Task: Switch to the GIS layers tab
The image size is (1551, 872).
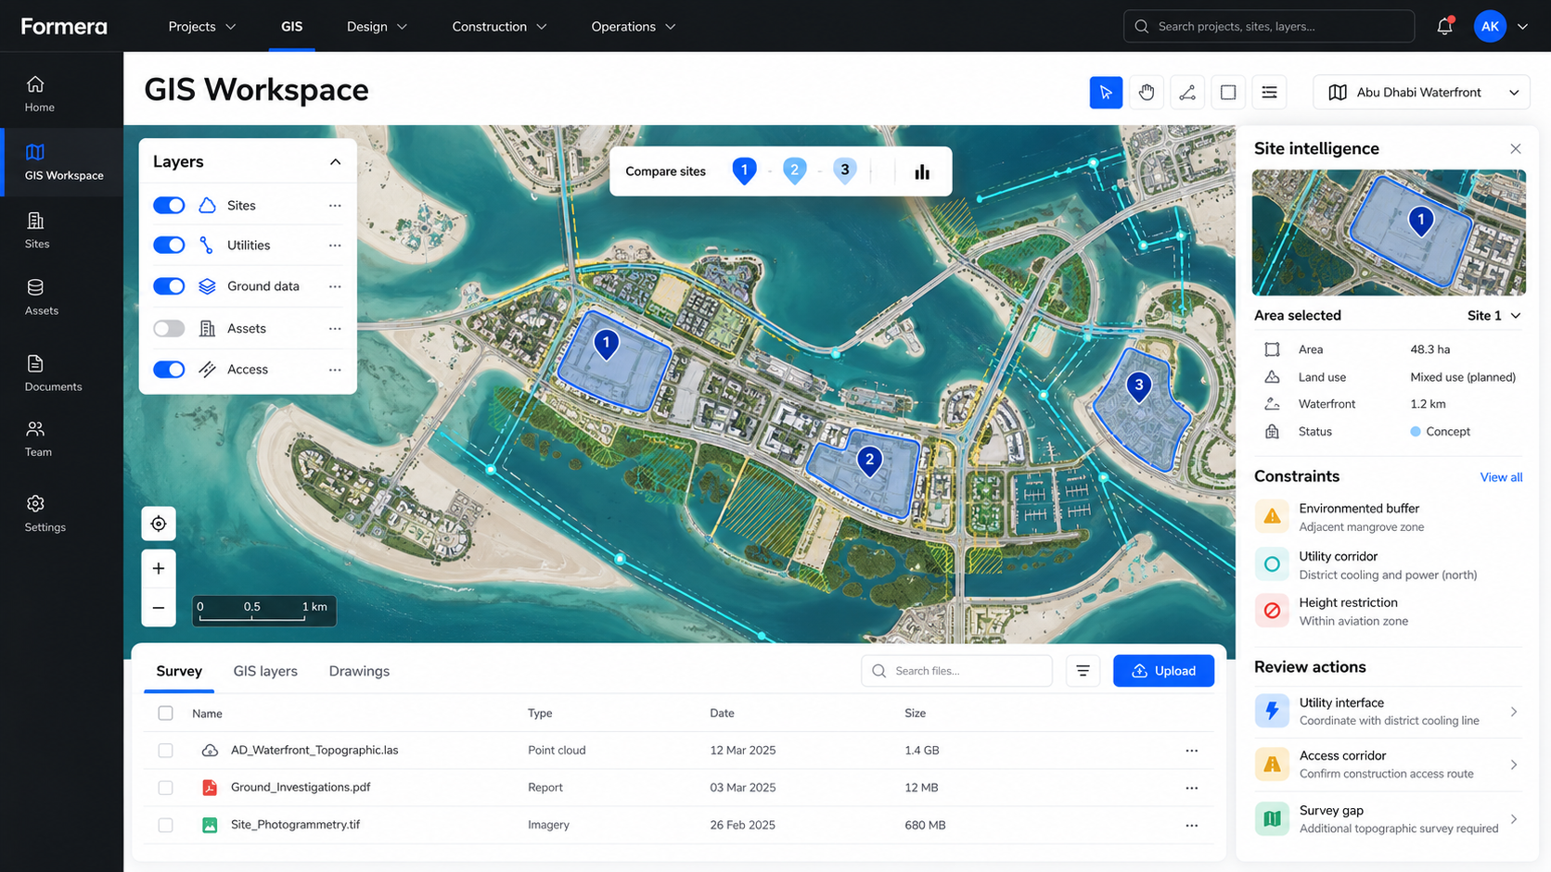Action: click(x=265, y=671)
